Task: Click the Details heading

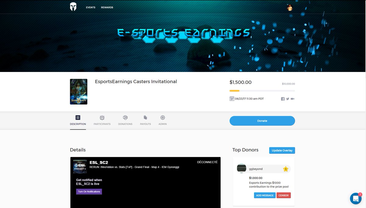Action: (x=78, y=150)
